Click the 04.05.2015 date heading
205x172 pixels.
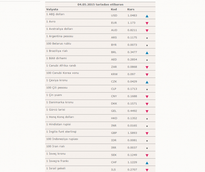point(100,4)
